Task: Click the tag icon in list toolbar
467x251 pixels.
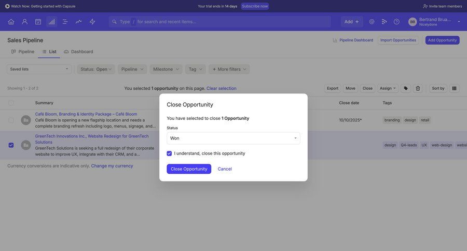Action: [406, 88]
